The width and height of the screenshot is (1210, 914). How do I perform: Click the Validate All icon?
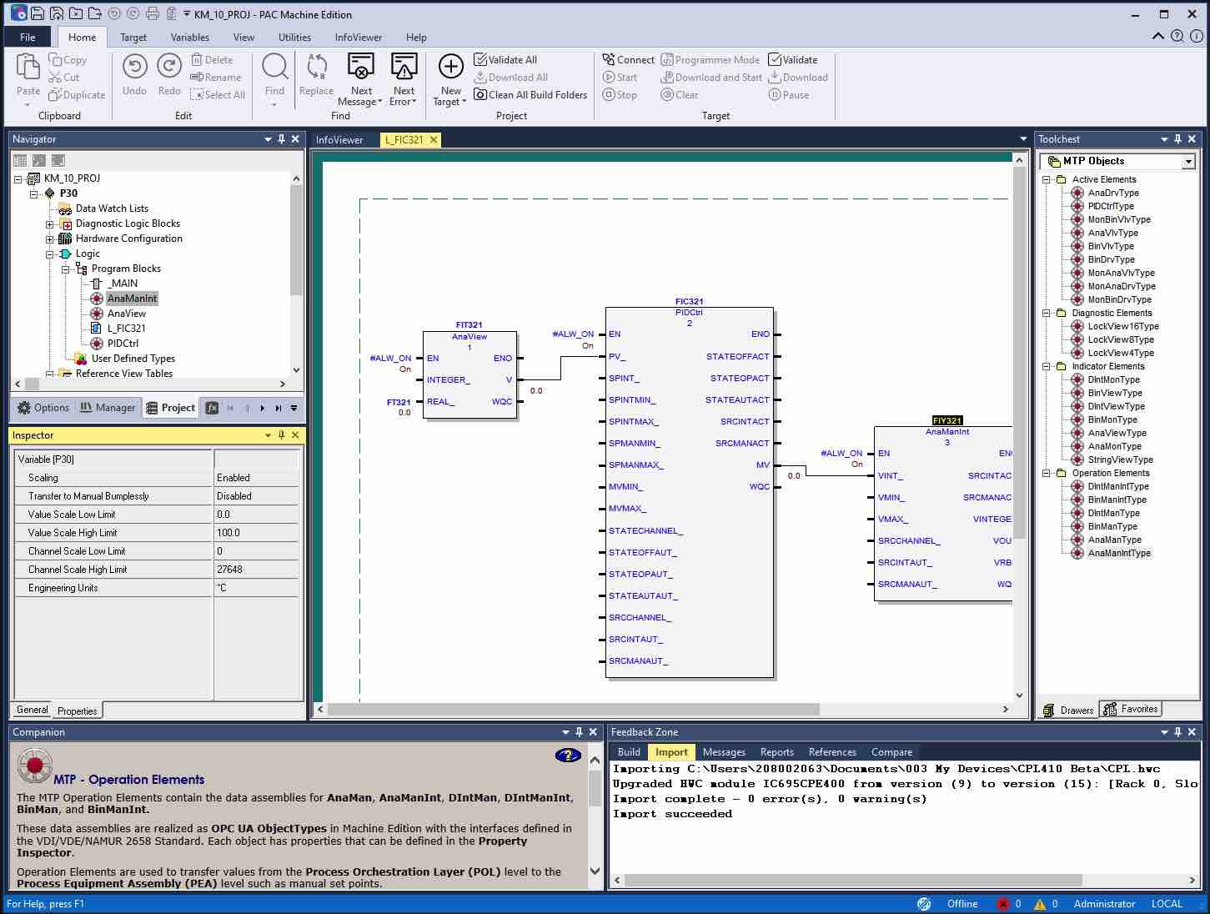482,59
